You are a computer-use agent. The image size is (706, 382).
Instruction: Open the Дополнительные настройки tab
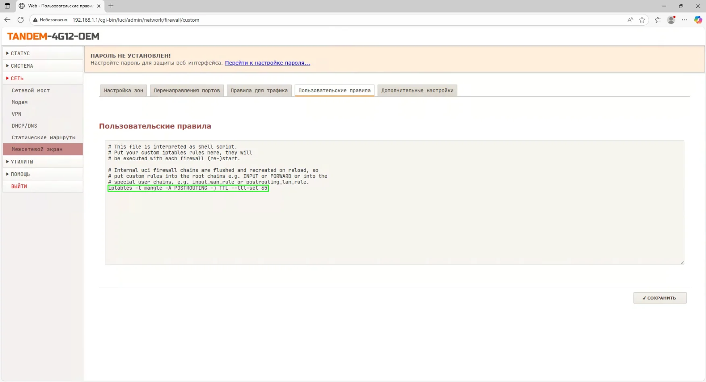pos(417,91)
